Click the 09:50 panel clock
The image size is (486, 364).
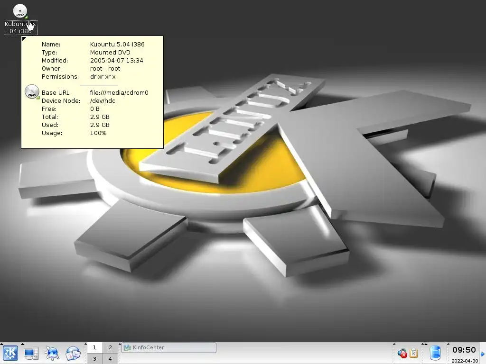pos(464,350)
